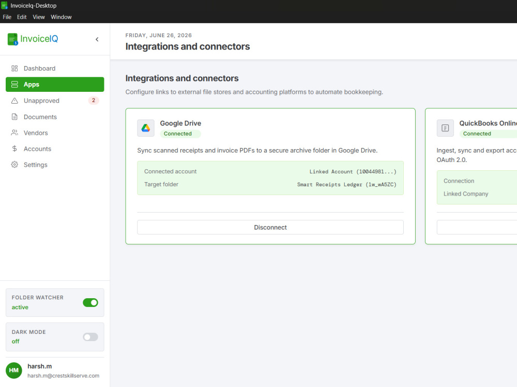Viewport: 517px width, 387px height.
Task: Select the Apps sidebar item
Action: pos(55,85)
